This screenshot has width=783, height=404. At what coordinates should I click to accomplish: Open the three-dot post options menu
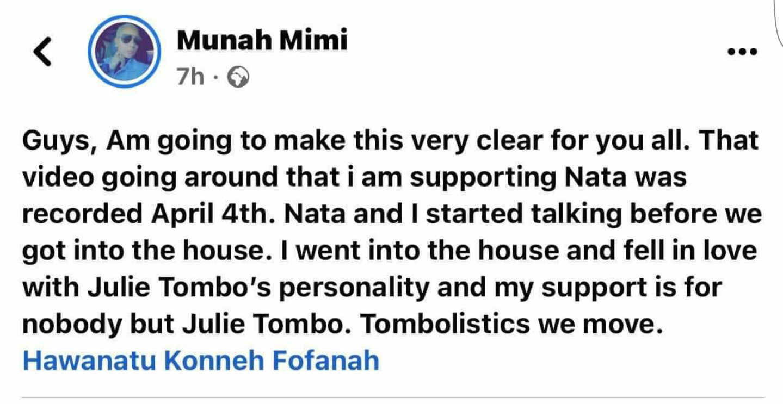click(x=742, y=52)
